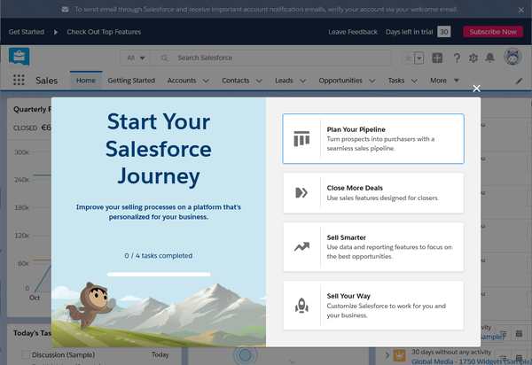Open the App Launcher grid icon
Viewport: 532px width, 365px height.
(19, 80)
